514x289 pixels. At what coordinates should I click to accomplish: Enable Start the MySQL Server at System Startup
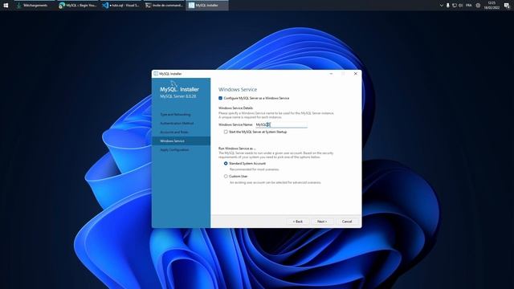[x=226, y=132]
